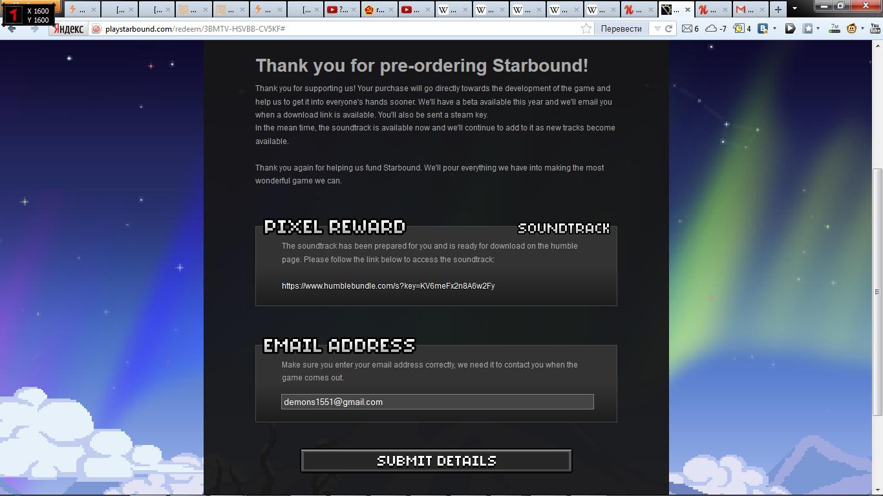The width and height of the screenshot is (883, 496).
Task: Open the humblebundle.com soundtrack link
Action: pyautogui.click(x=388, y=285)
